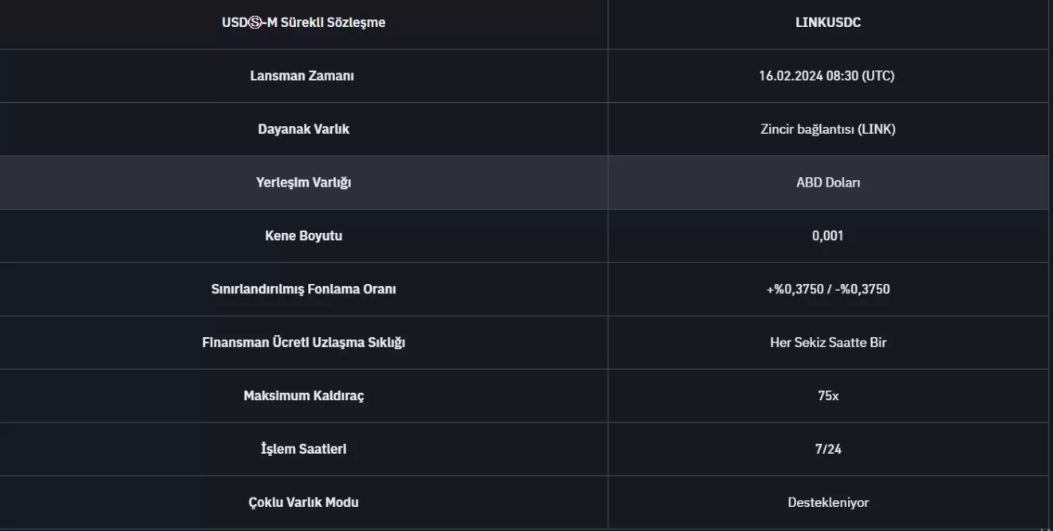This screenshot has width=1053, height=531.
Task: Click the "Maksimum Kaldıraç" row label
Action: (x=303, y=396)
